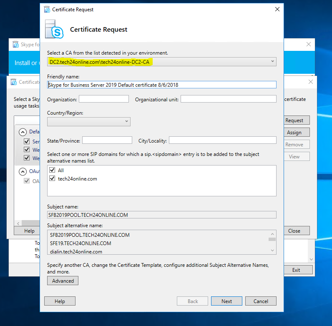The height and width of the screenshot is (326, 332).
Task: Click the Certificate Wizard background window icon
Action: (x=13, y=82)
